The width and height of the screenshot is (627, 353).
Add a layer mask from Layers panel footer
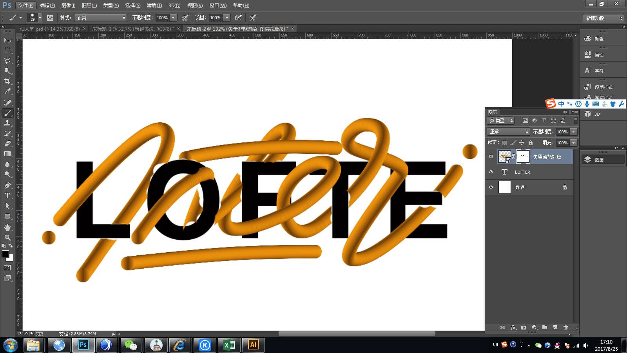click(524, 328)
